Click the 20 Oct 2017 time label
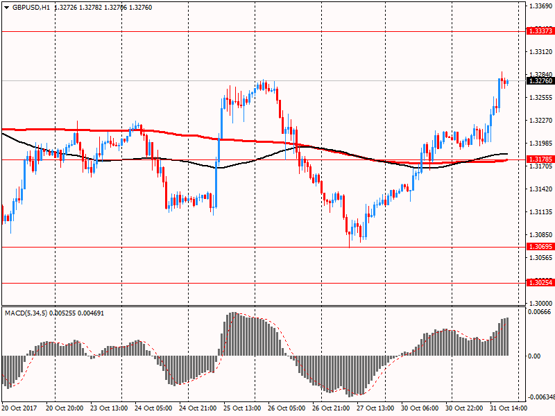Image resolution: width=555 pixels, height=416 pixels. 19,408
